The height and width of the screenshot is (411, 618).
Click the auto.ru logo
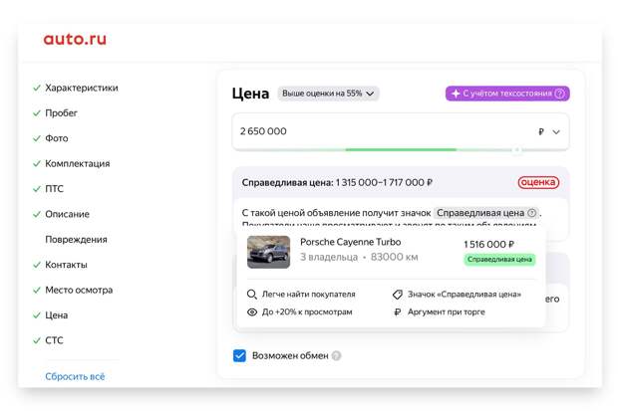pyautogui.click(x=75, y=39)
